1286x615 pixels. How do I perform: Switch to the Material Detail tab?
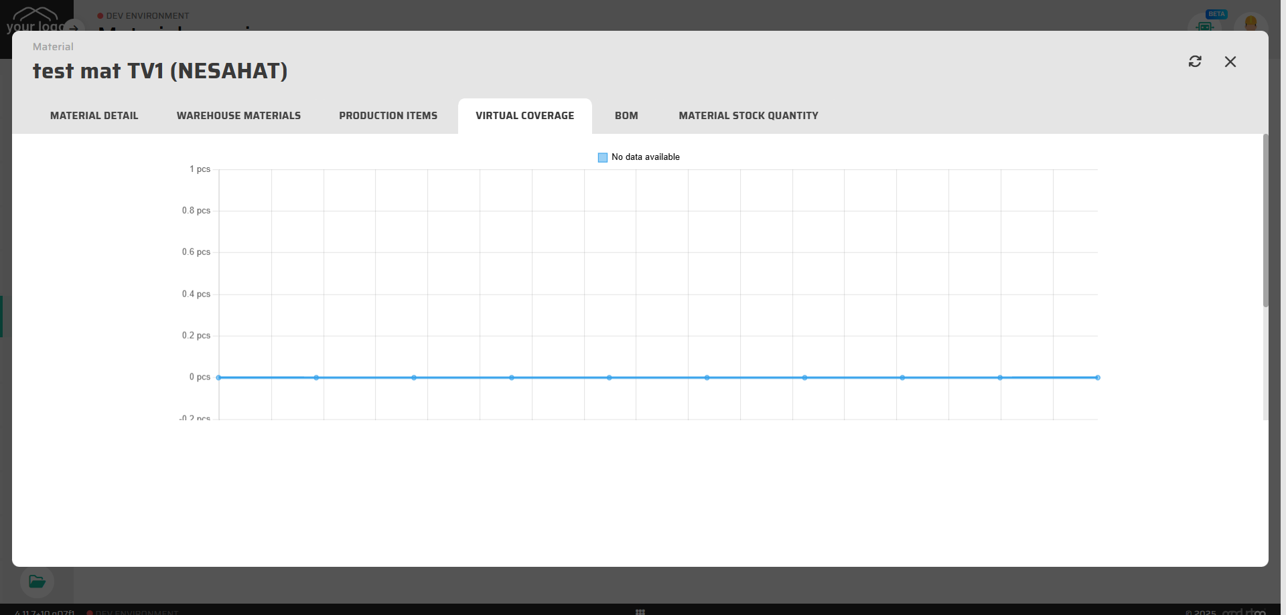pyautogui.click(x=94, y=116)
